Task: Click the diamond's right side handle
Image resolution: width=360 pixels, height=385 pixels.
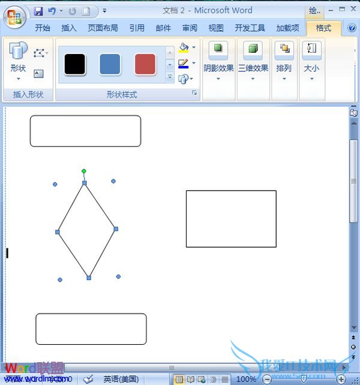Action: (116, 229)
